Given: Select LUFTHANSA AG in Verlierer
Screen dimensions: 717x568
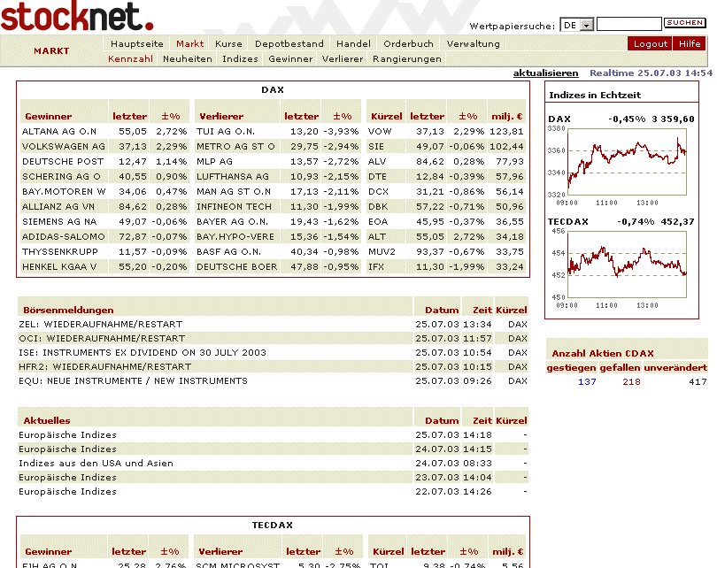Looking at the screenshot, I should tap(233, 177).
